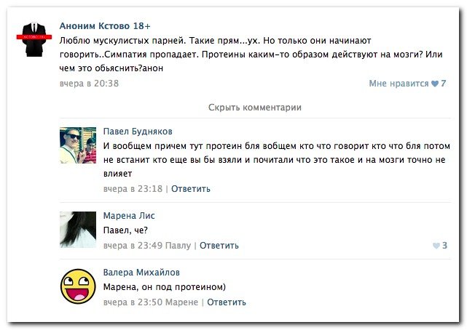The width and height of the screenshot is (467, 330).
Task: Open Марена Лис profile name link
Action: click(x=129, y=215)
